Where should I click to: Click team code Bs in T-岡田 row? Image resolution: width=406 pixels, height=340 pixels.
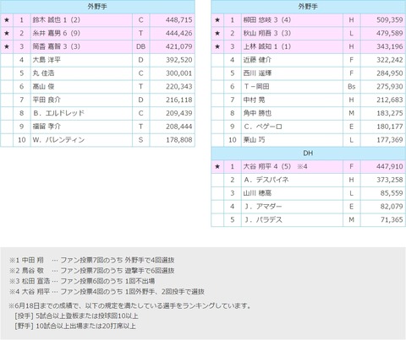coord(351,86)
